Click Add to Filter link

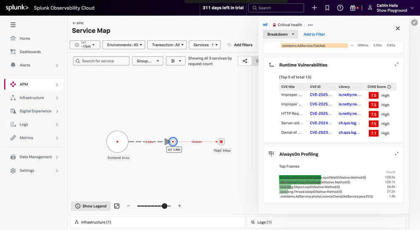click(314, 34)
